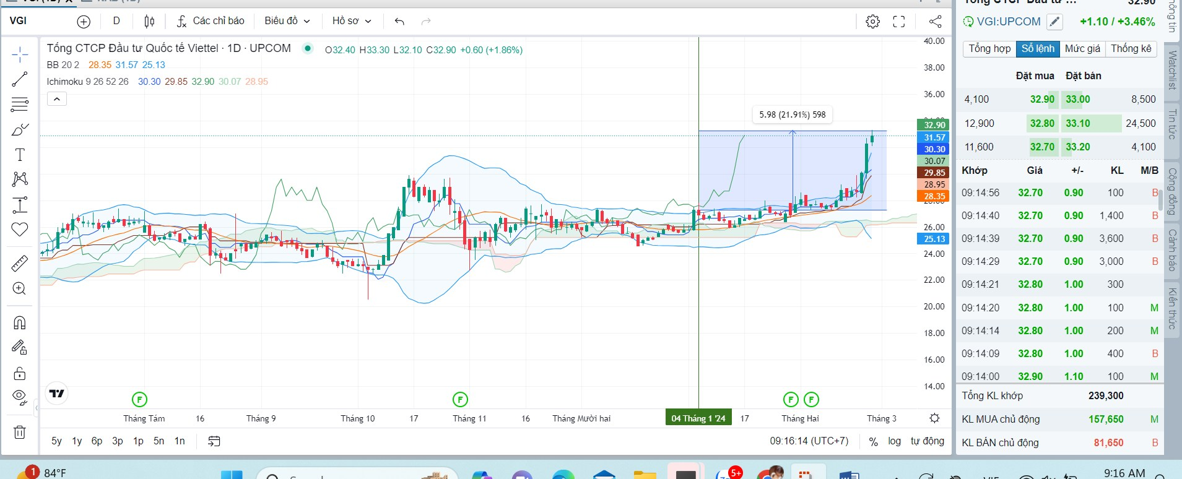Toggle the magnet snap mode
Image resolution: width=1182 pixels, height=479 pixels.
click(x=20, y=322)
